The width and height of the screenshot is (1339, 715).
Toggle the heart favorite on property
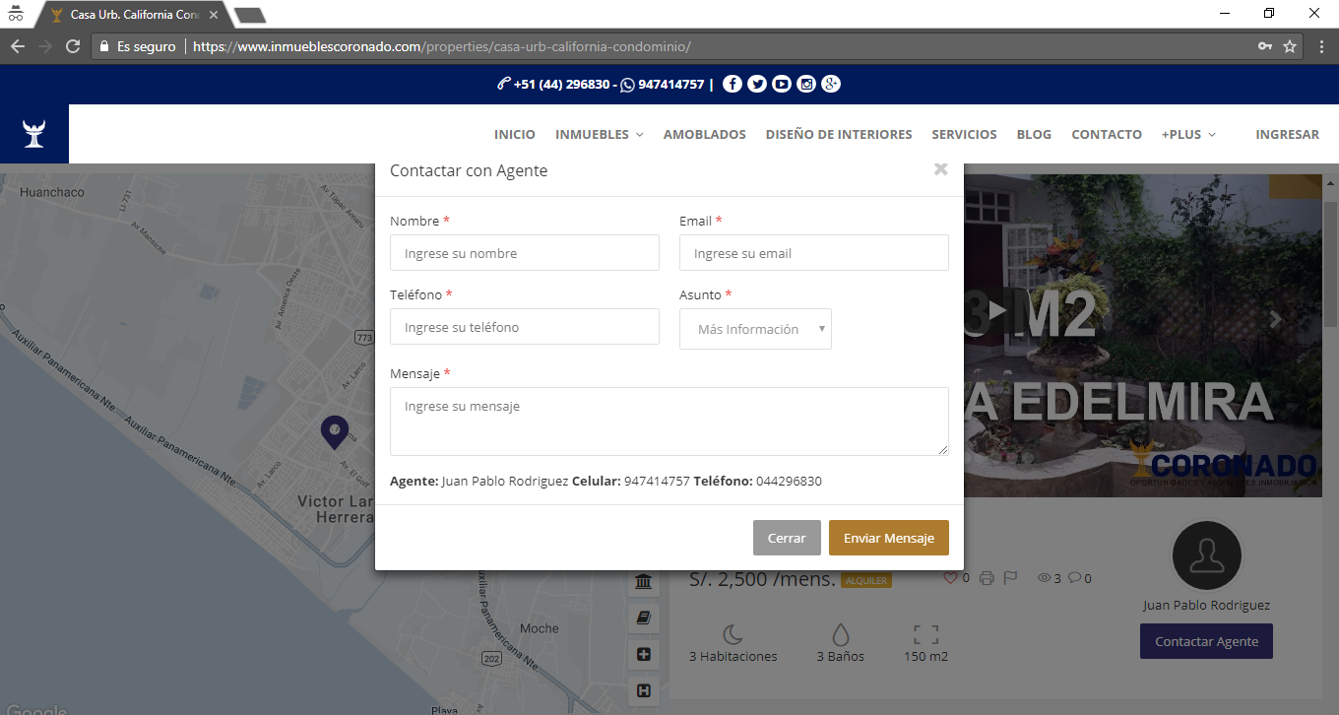tap(950, 578)
